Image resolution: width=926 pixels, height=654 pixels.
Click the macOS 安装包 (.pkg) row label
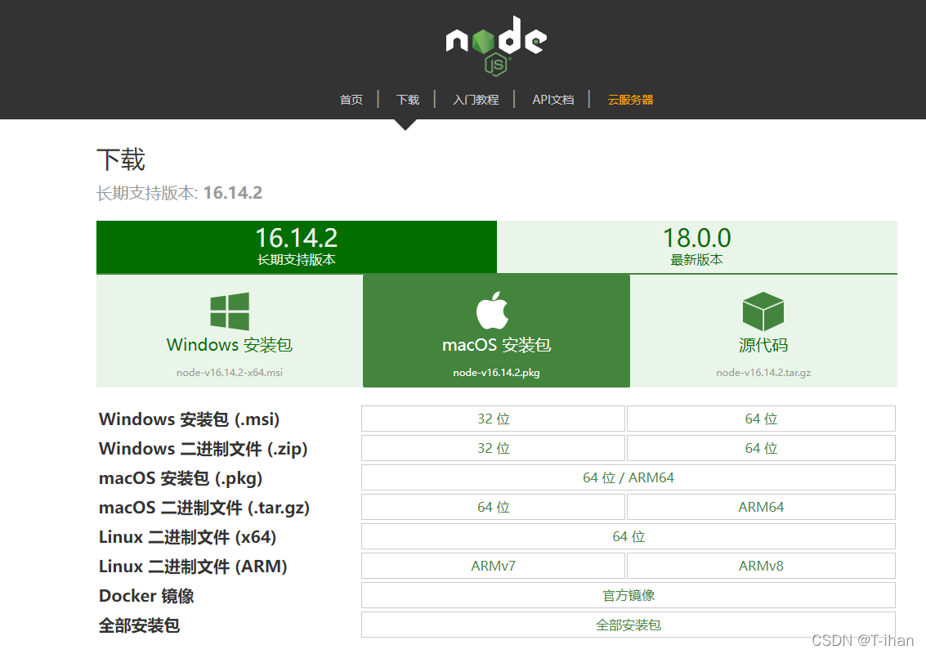point(181,478)
